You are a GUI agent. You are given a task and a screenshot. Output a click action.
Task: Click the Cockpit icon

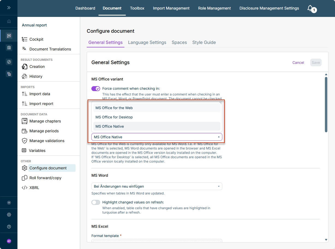(25, 39)
